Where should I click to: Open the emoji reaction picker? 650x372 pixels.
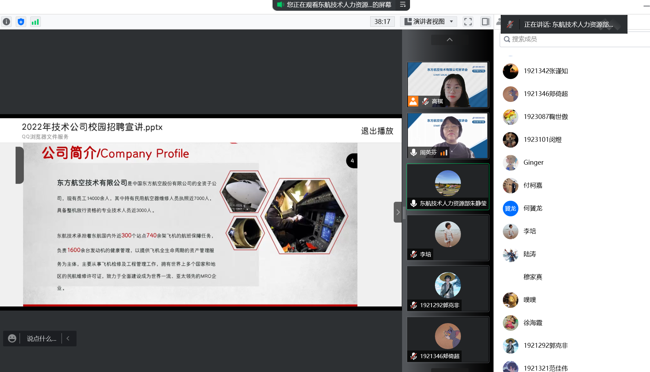12,338
